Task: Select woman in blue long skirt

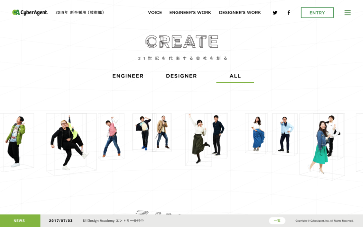Action: click(258, 134)
